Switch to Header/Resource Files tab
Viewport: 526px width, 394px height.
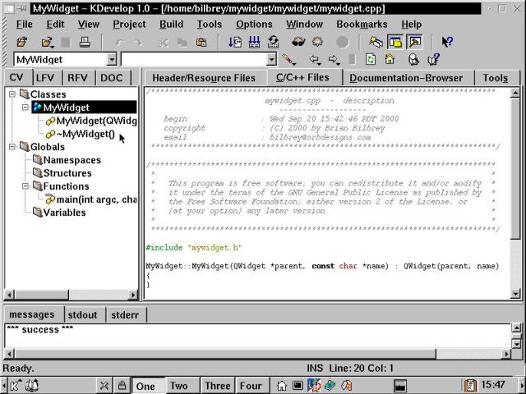204,78
